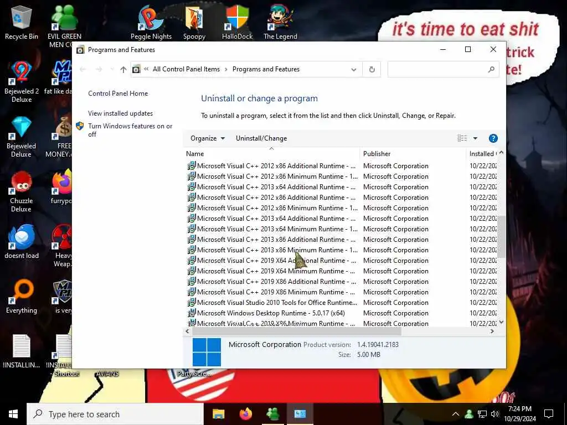
Task: Select Visual C++ 2013 x86 Minimum Runtime row
Action: tap(342, 250)
